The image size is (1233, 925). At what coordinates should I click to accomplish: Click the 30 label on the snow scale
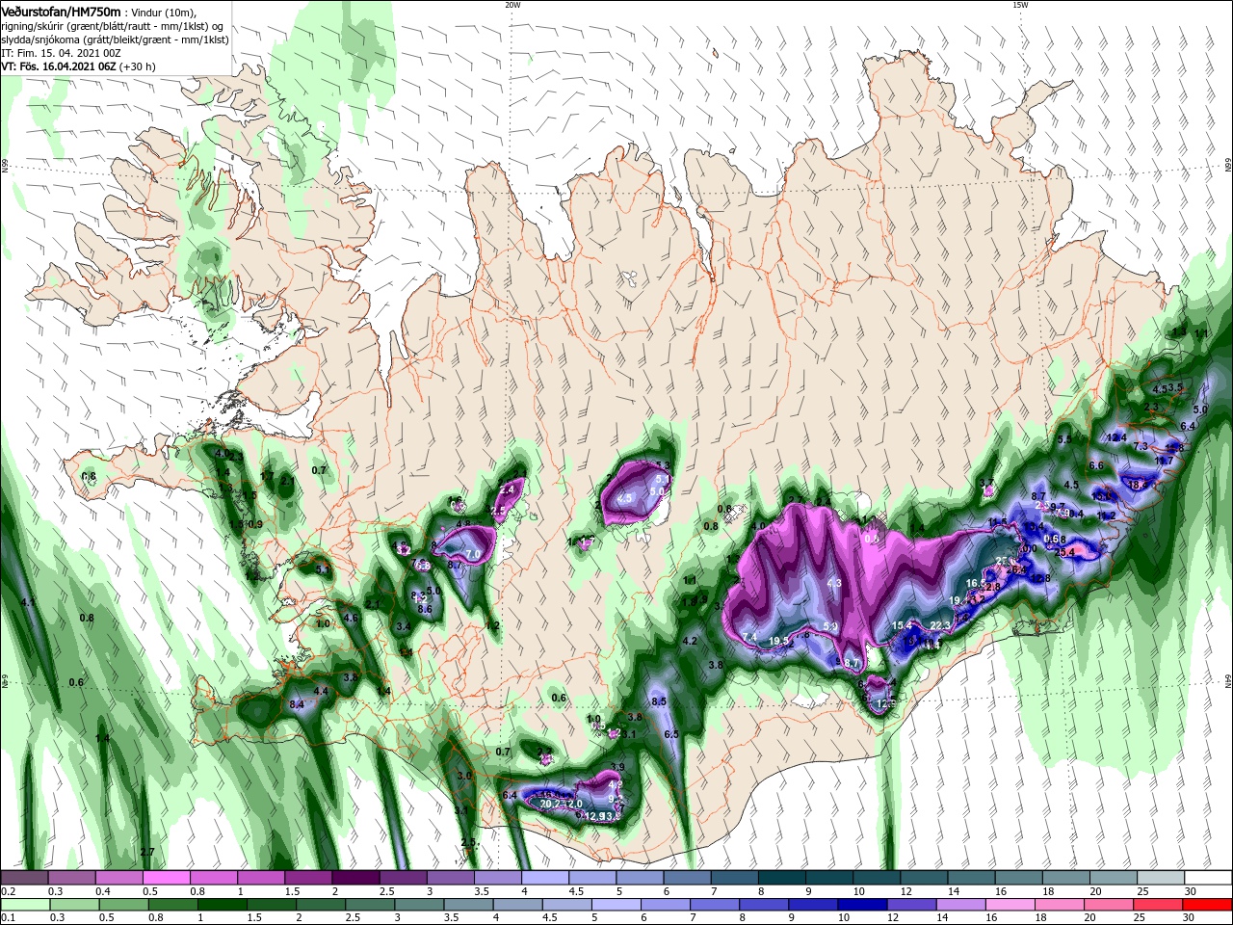click(1191, 891)
